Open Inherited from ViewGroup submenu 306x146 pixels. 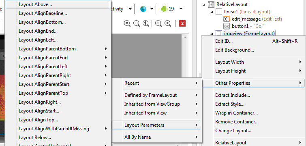(162, 104)
